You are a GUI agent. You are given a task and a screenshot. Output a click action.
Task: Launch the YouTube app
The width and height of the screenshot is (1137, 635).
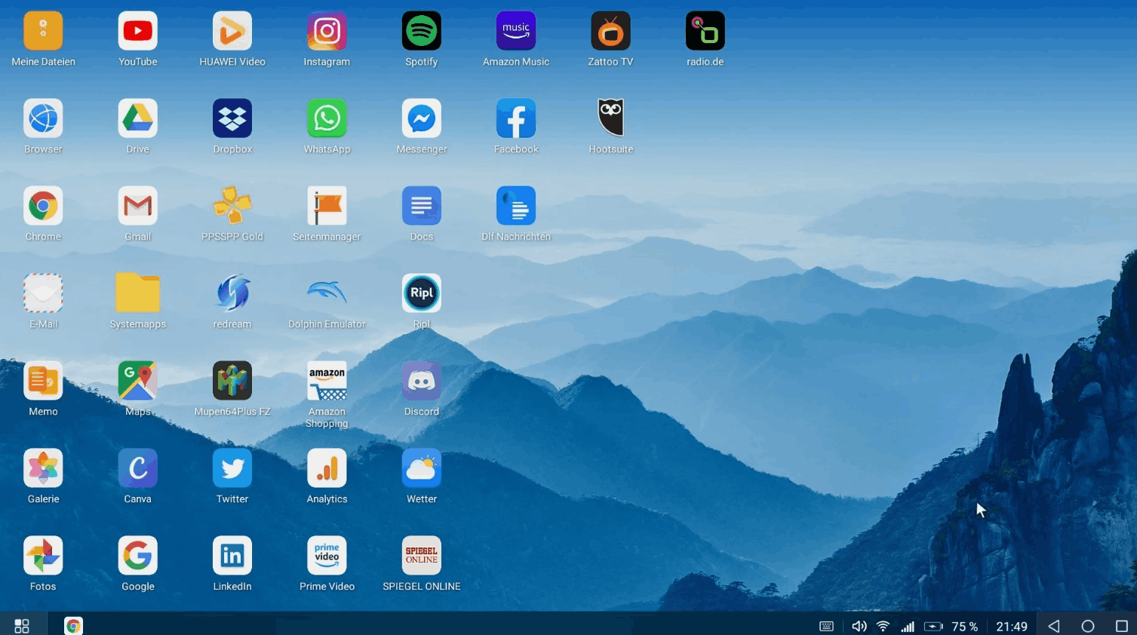[x=138, y=31]
